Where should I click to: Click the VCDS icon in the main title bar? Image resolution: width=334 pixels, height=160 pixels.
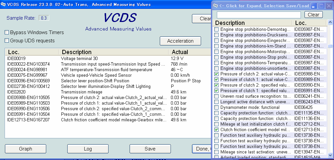tap(4, 4)
